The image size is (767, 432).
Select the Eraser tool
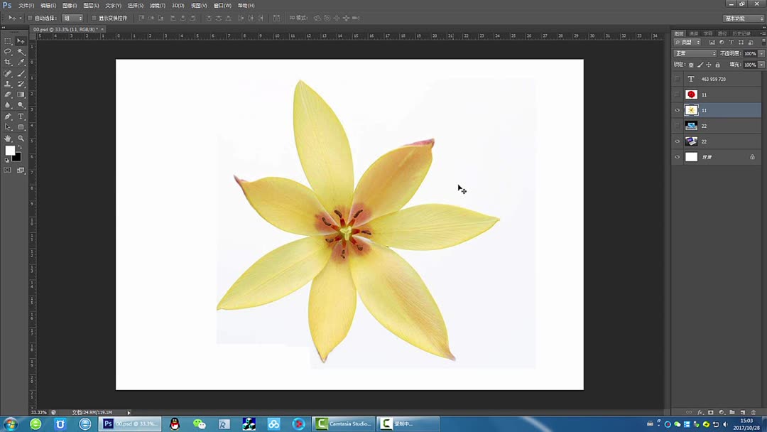point(9,92)
